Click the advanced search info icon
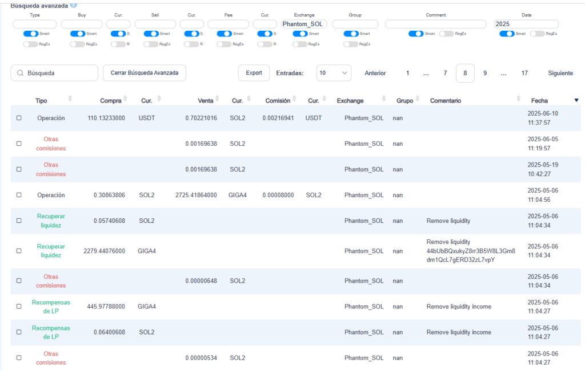The width and height of the screenshot is (585, 371). pos(74,5)
